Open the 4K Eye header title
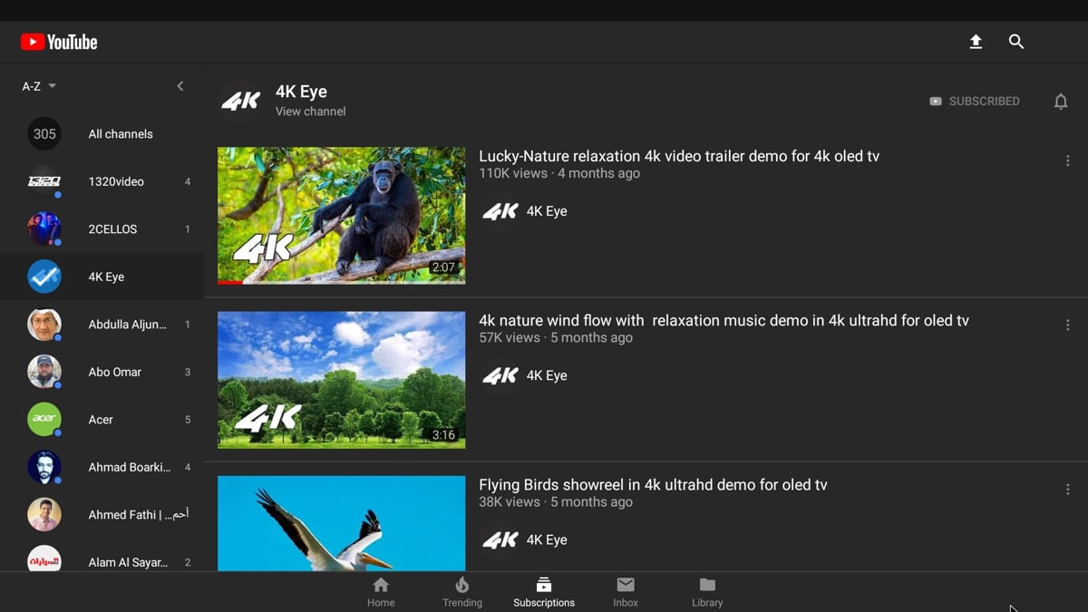 [301, 92]
